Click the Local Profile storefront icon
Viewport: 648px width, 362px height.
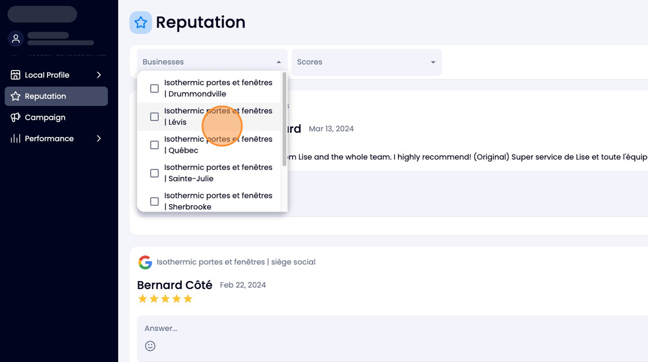click(x=15, y=75)
